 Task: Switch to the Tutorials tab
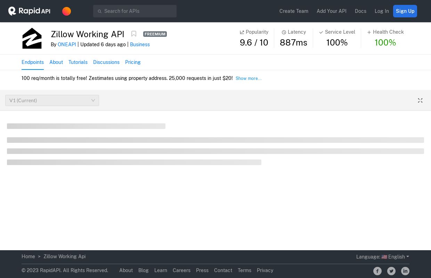coord(78,62)
